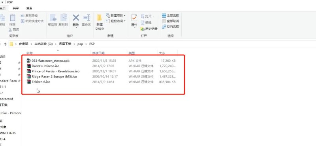
Task: Sort by Date modified (修改日期) header
Action: tap(98, 53)
